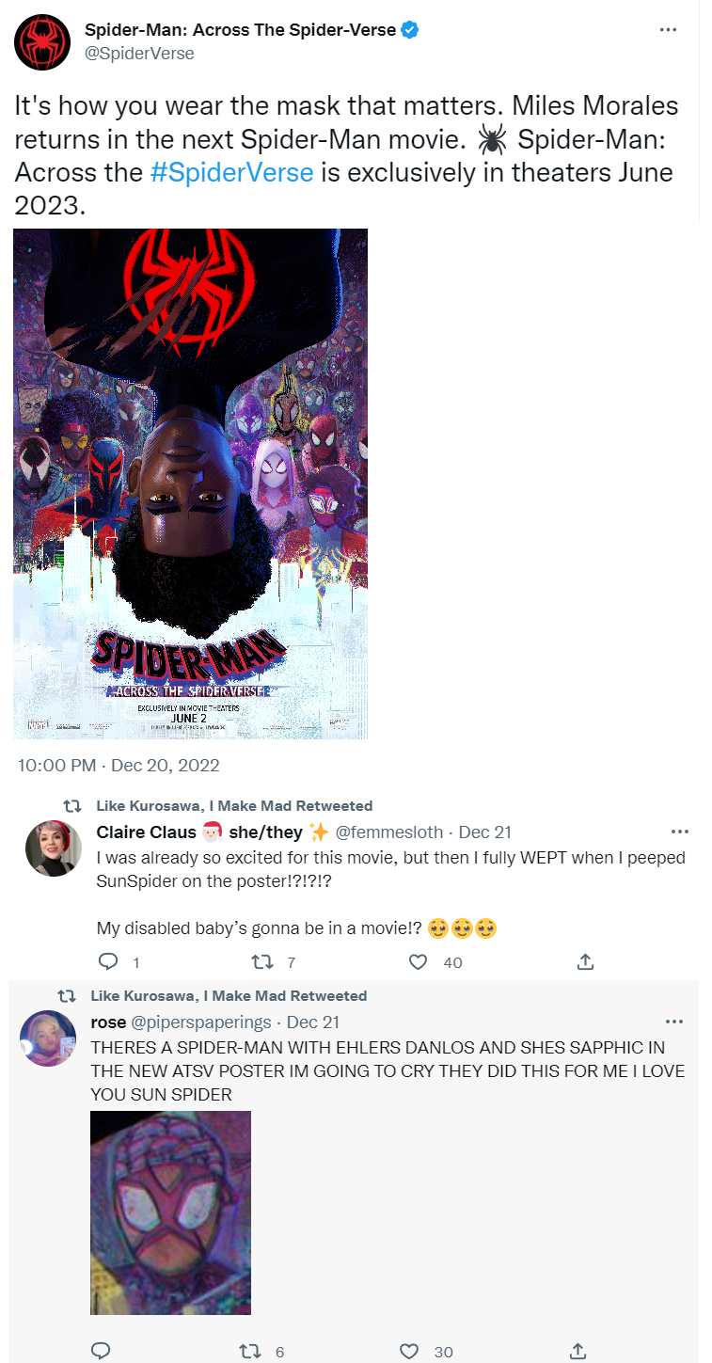View rose's Sun Spider mask image

click(171, 1212)
